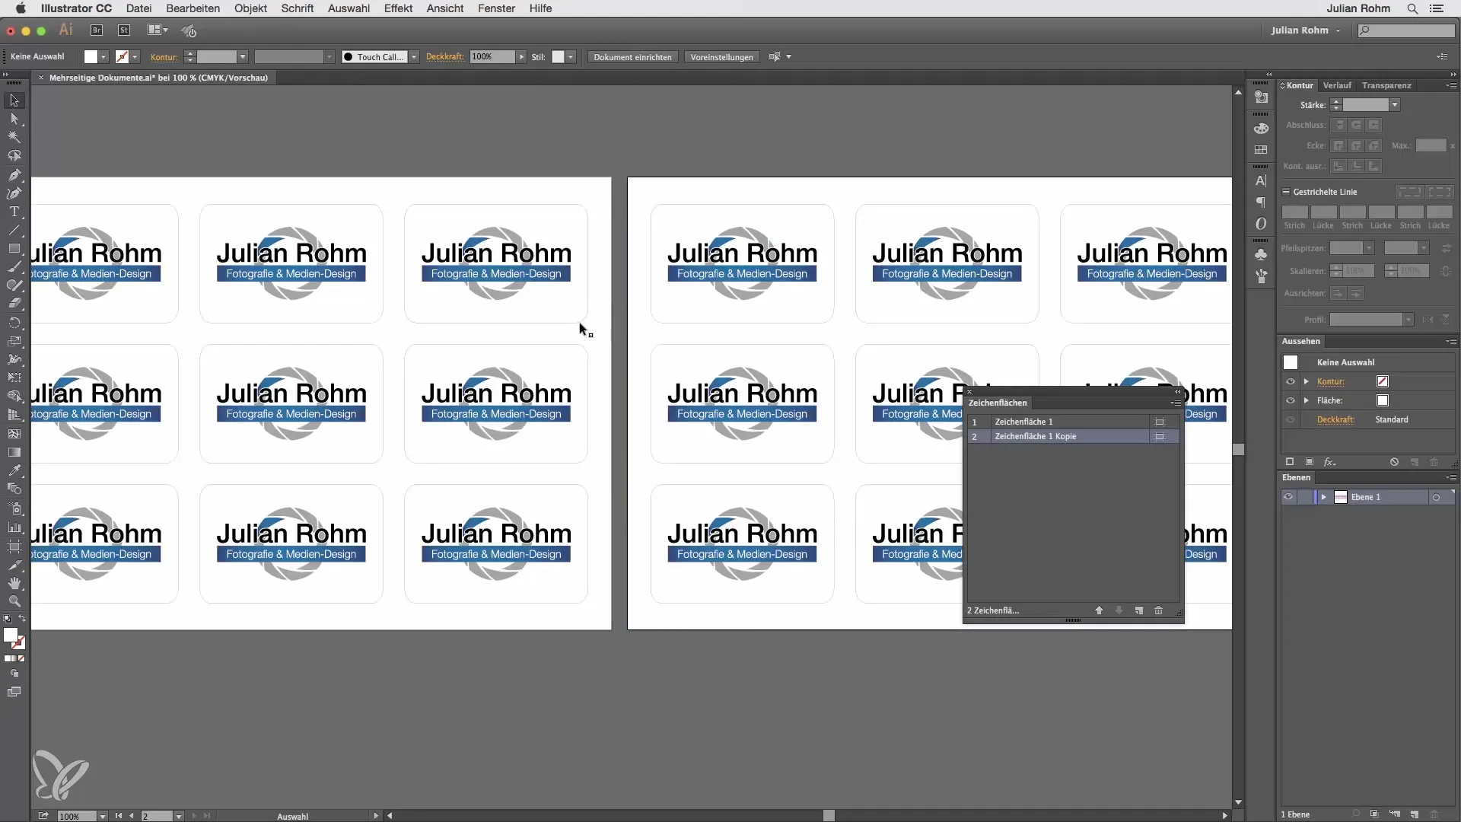Click the Kontur color swatch in Aussehen
The height and width of the screenshot is (822, 1461).
[1383, 381]
